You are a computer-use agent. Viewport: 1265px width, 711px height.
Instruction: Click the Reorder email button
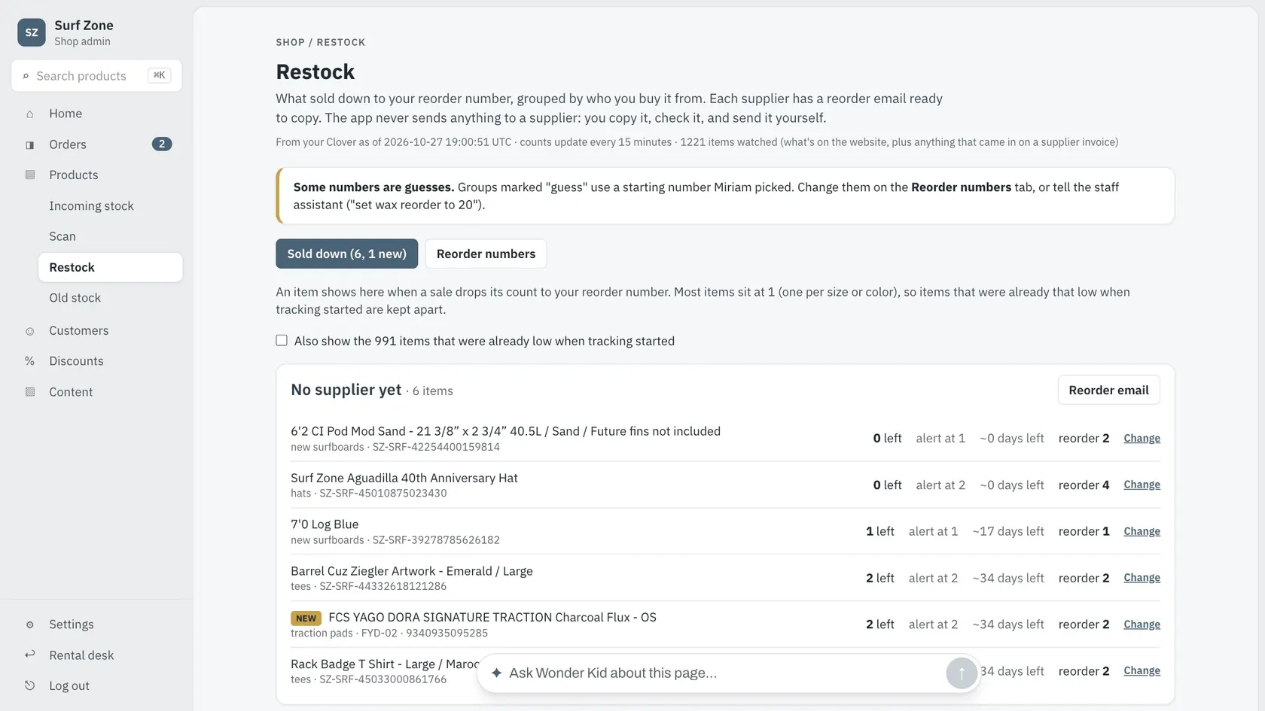(1108, 390)
